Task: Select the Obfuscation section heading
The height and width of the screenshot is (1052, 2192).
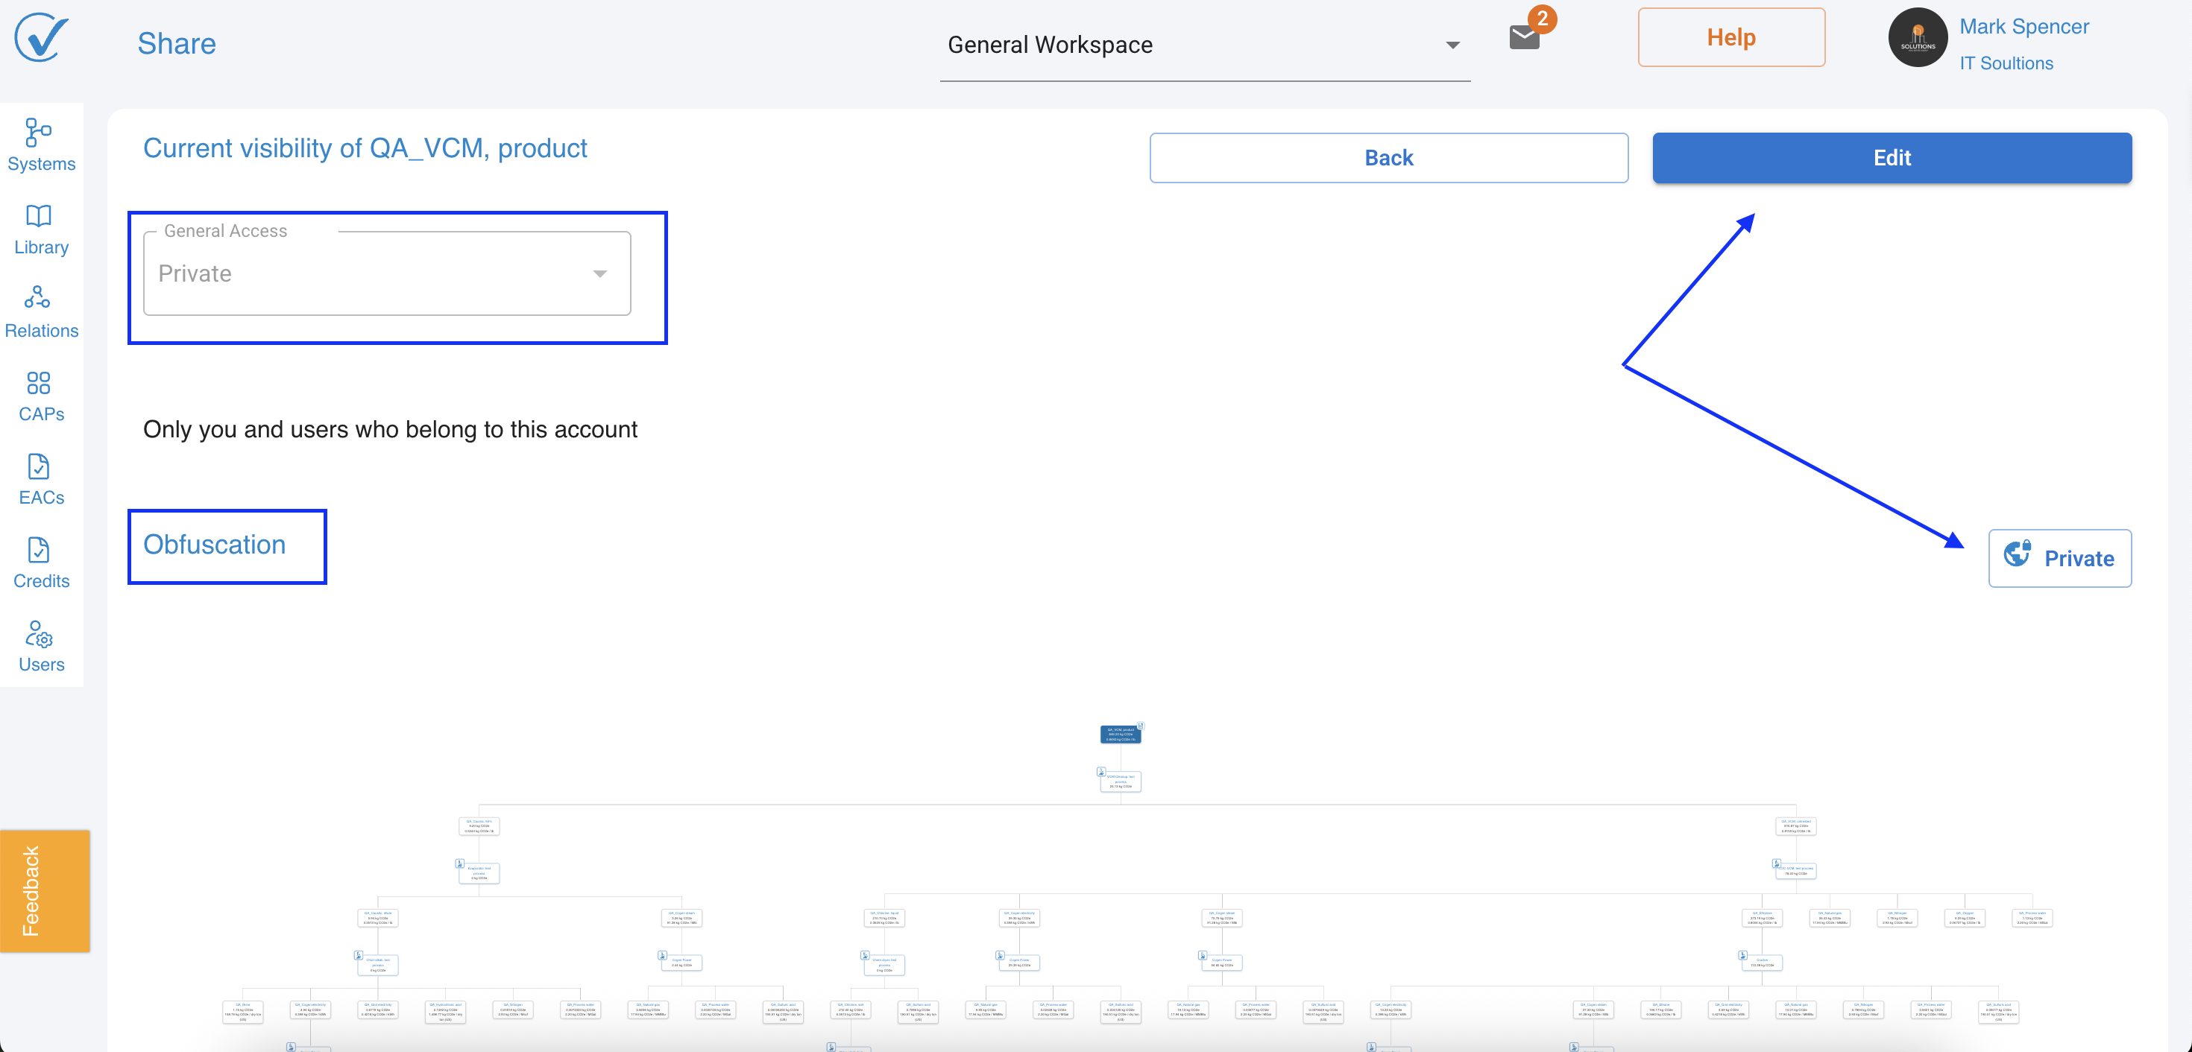Action: coord(215,545)
